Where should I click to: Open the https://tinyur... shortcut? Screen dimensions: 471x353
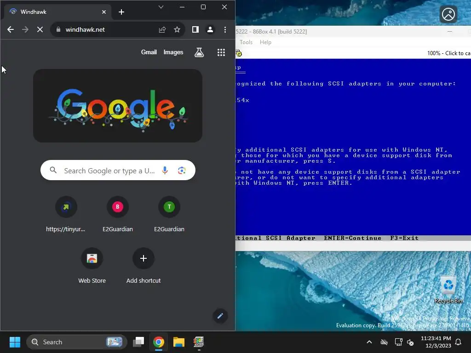click(x=66, y=214)
